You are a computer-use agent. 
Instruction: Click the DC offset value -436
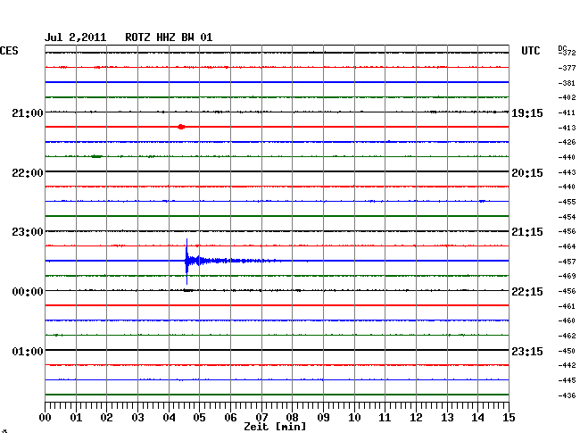[567, 395]
